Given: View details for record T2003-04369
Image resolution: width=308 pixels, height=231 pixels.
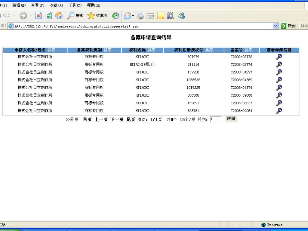Looking at the screenshot, I should click(279, 80).
